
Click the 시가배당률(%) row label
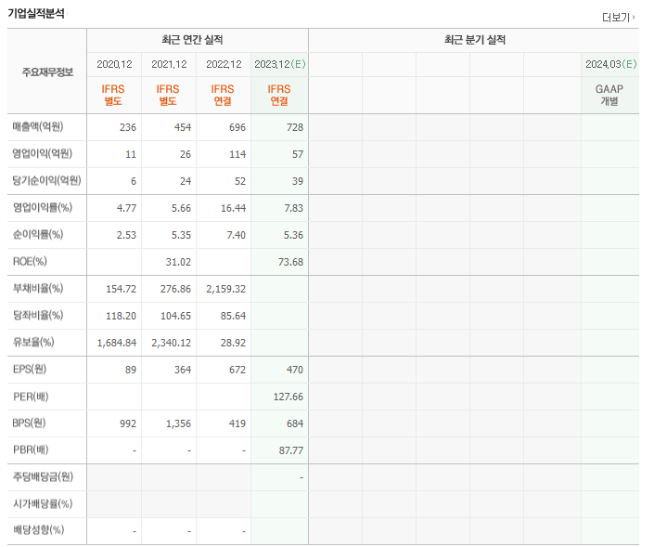[x=43, y=503]
